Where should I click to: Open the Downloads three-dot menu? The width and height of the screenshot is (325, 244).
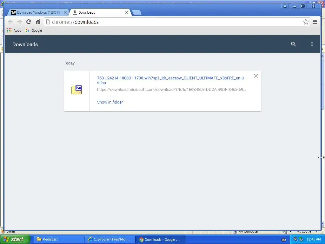[x=312, y=44]
